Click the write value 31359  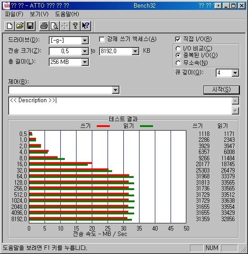(x=203, y=219)
